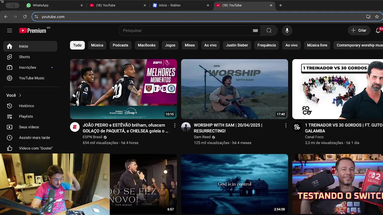The width and height of the screenshot is (383, 215).
Task: Select the MacBooks filter chip
Action: [147, 45]
